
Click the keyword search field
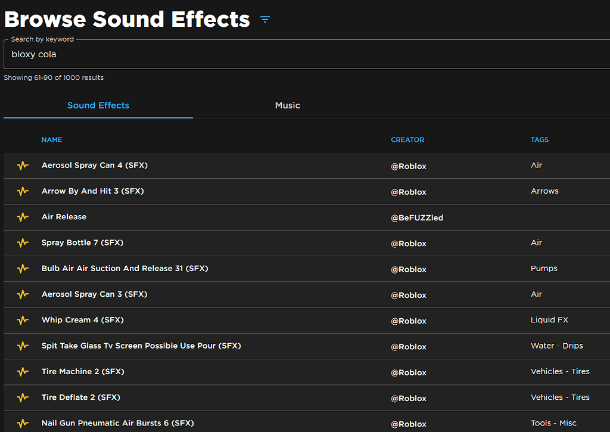[305, 54]
